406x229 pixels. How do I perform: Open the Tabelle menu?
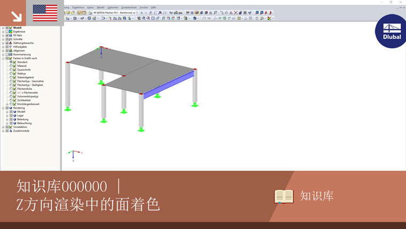100,7
